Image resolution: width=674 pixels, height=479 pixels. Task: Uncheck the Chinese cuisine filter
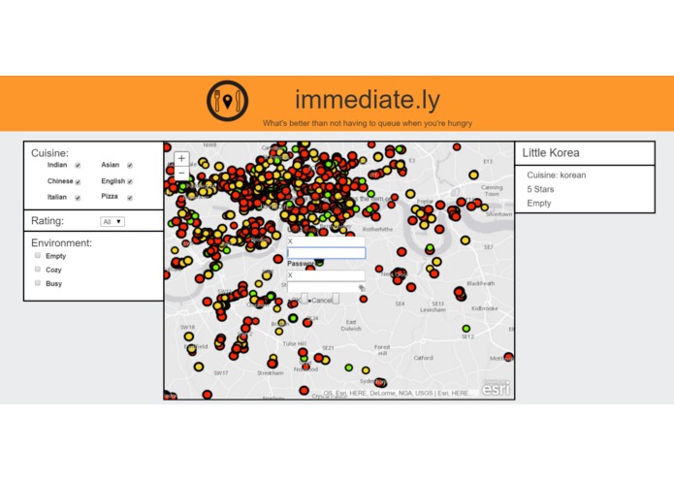point(78,182)
